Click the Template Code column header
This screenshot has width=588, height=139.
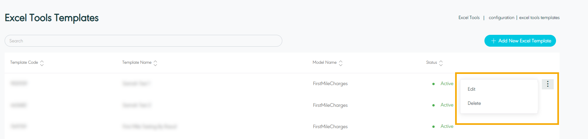[24, 62]
